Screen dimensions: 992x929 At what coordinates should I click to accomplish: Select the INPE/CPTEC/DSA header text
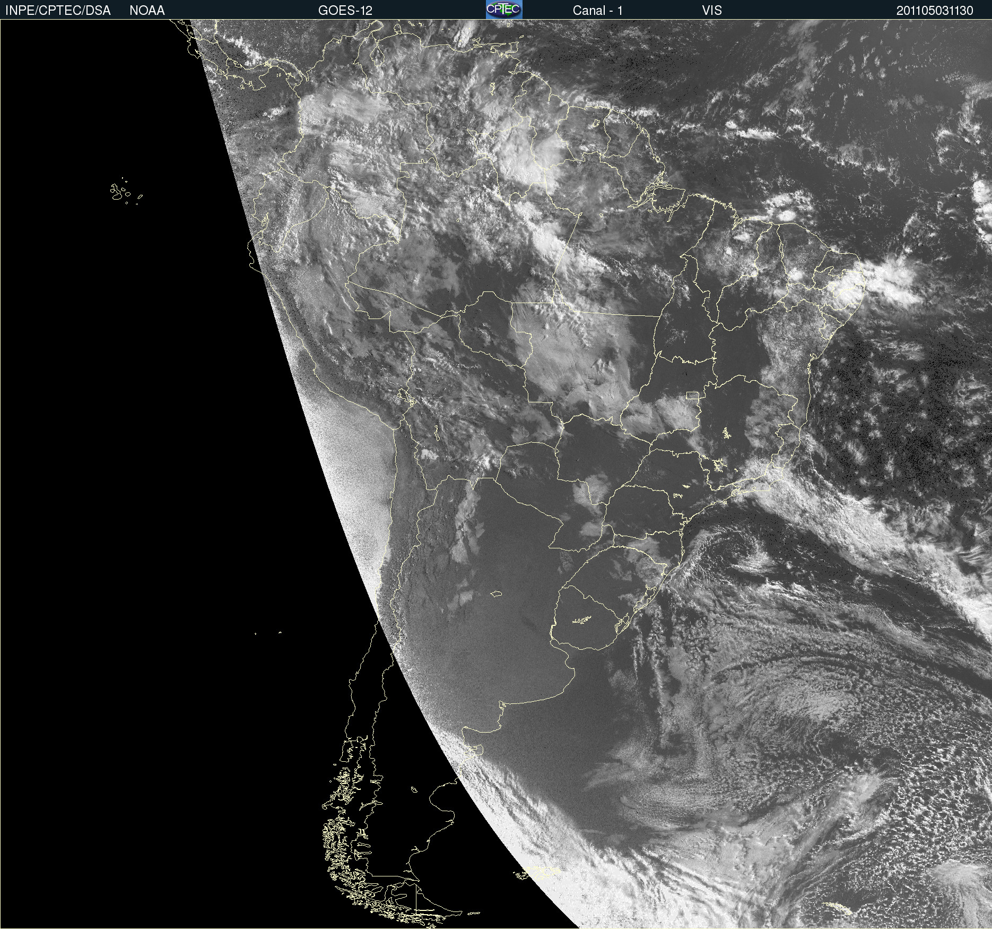58,11
